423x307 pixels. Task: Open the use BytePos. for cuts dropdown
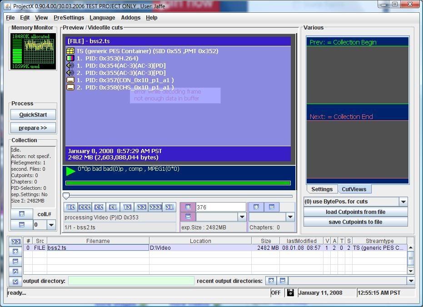click(x=403, y=202)
